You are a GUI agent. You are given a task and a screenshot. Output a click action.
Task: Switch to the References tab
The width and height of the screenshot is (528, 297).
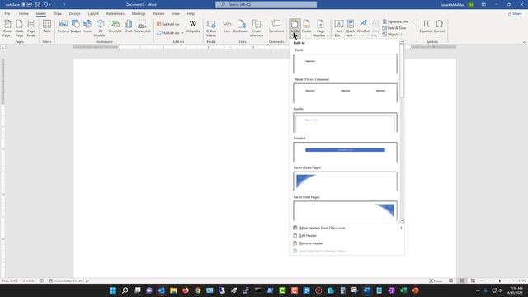[115, 13]
